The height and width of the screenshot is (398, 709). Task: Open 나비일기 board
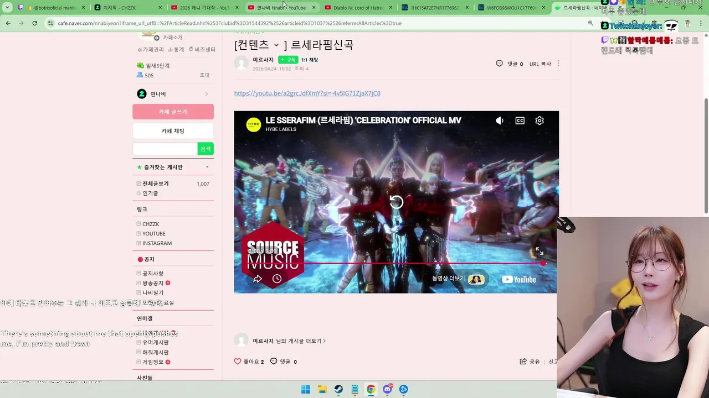tap(153, 293)
